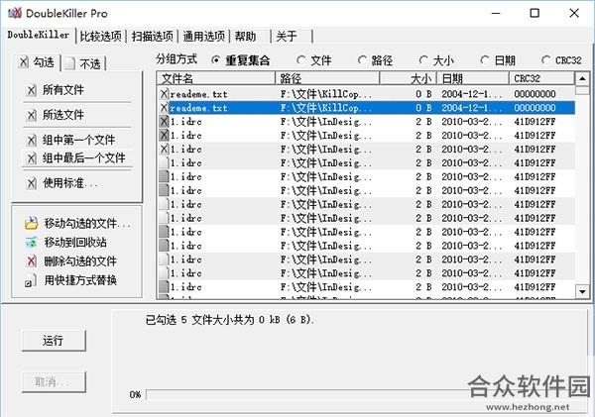Click X icon beside 所有文件

coord(32,90)
